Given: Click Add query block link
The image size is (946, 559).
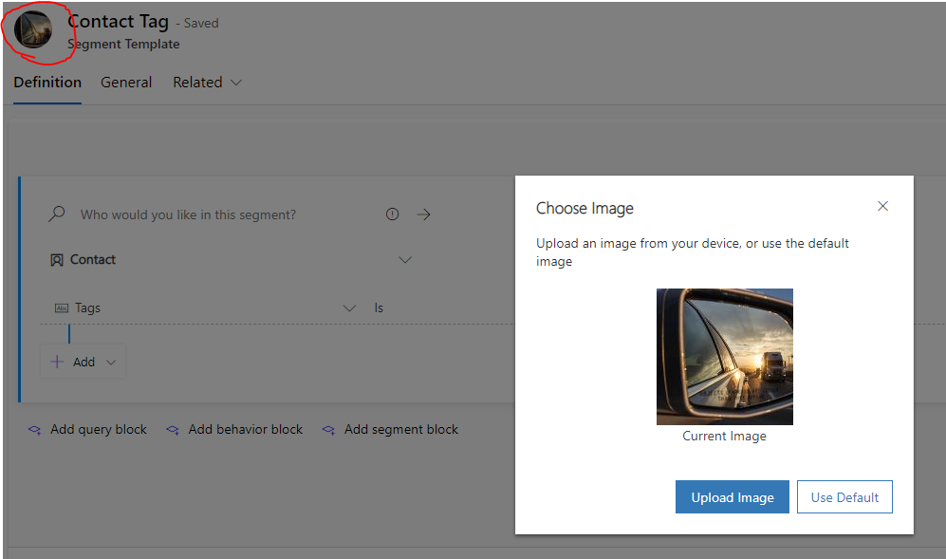Looking at the screenshot, I should [98, 430].
